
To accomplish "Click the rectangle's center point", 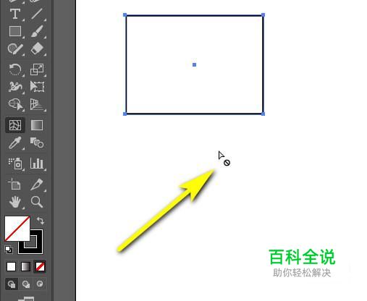I will (x=194, y=64).
